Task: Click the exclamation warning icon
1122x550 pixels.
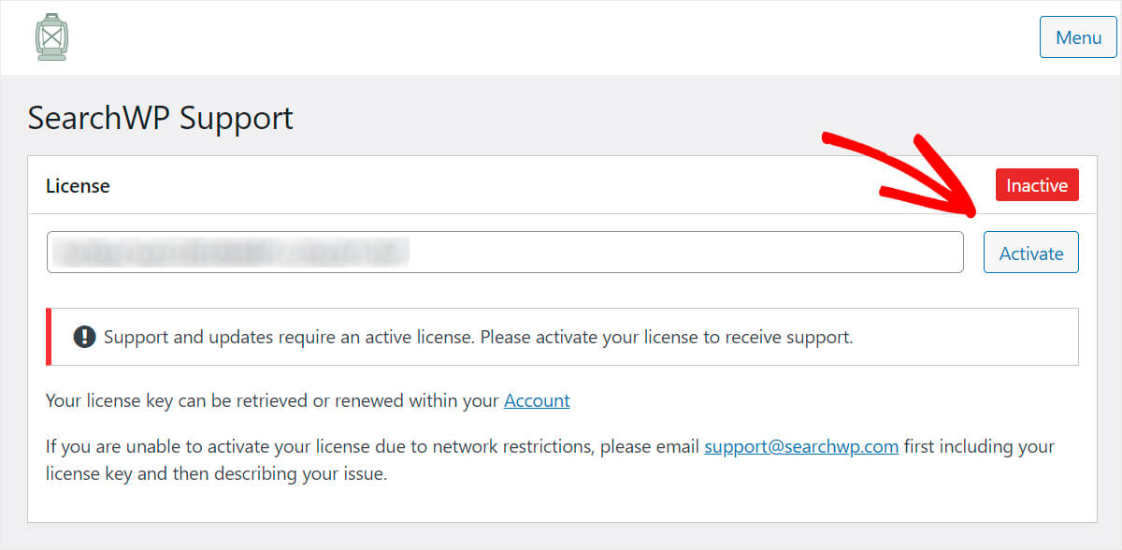Action: [84, 337]
